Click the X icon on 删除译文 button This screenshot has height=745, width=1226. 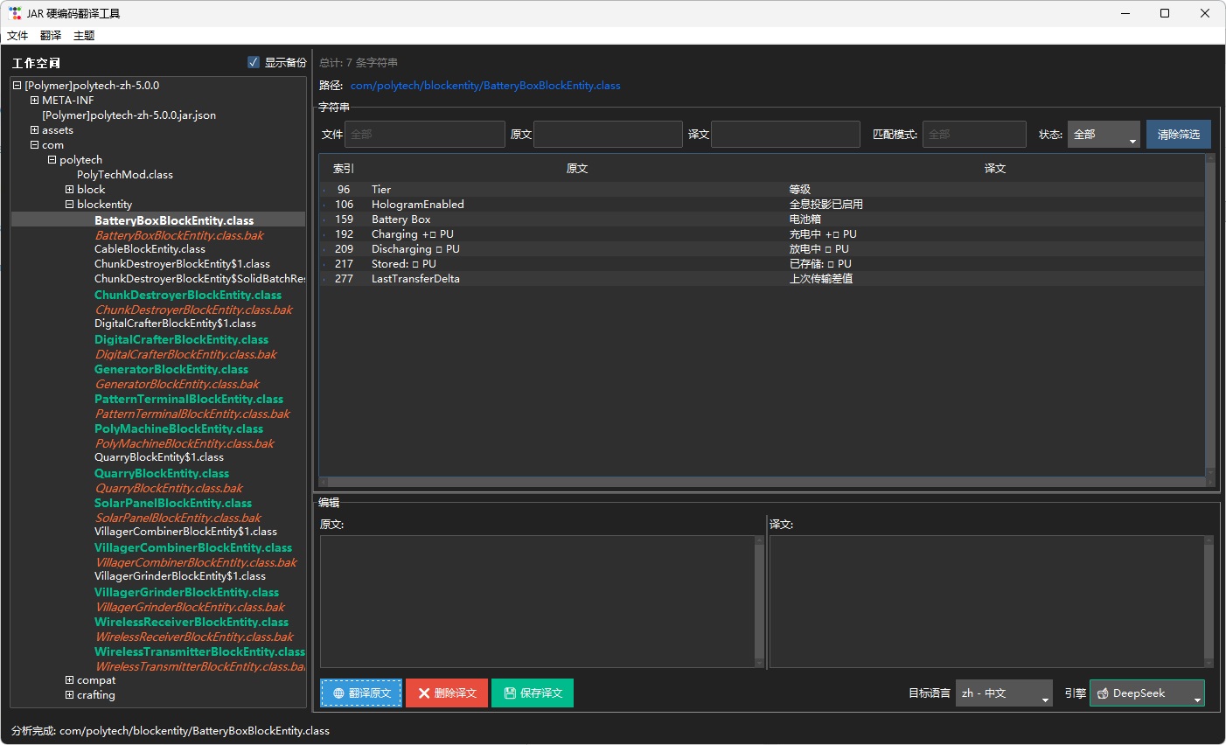424,693
